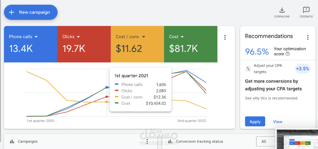Image resolution: width=318 pixels, height=149 pixels.
Task: Click the red Clicks tile
Action: coord(84,44)
